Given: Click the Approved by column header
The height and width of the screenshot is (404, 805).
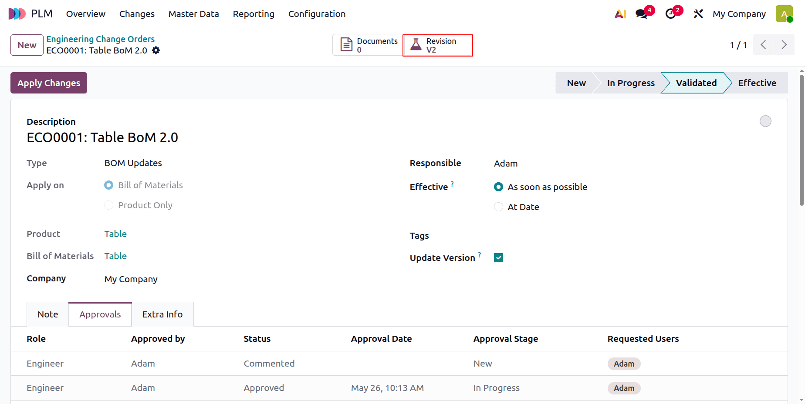Looking at the screenshot, I should pos(158,339).
